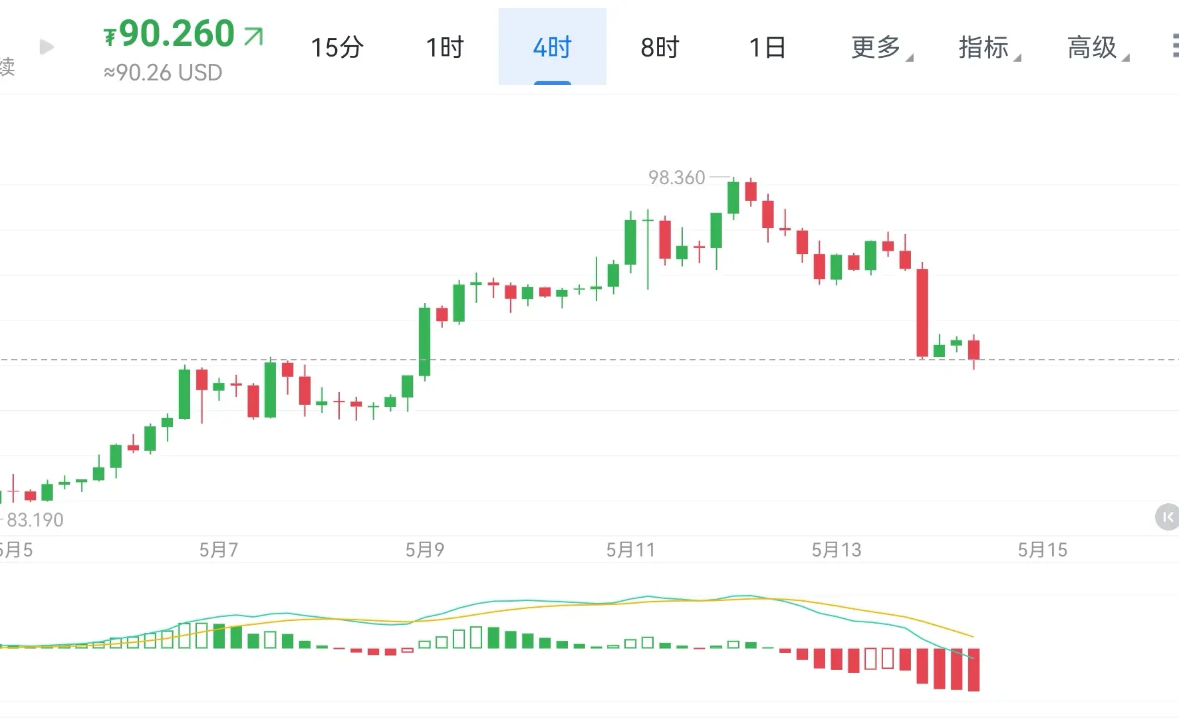Open the menu icon right of 高级
Image resolution: width=1179 pixels, height=718 pixels.
pyautogui.click(x=1174, y=47)
